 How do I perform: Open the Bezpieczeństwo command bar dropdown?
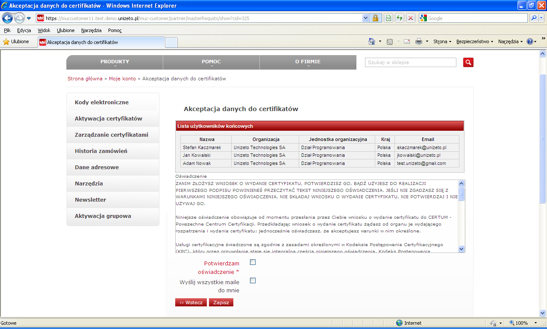[475, 41]
